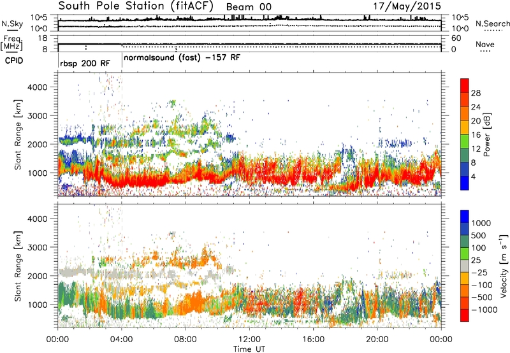
Task: Click the red top of power colorbar
Action: tap(465, 85)
